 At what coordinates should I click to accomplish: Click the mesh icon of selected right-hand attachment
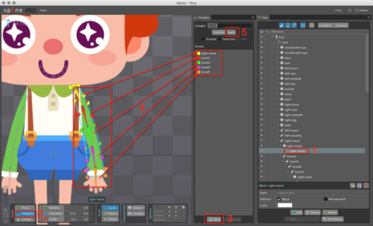pyautogui.click(x=287, y=151)
